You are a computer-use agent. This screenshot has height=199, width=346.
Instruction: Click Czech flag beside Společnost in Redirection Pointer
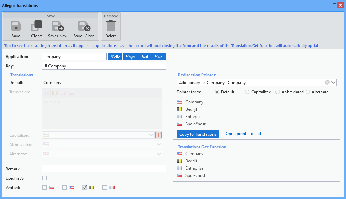pyautogui.click(x=180, y=124)
